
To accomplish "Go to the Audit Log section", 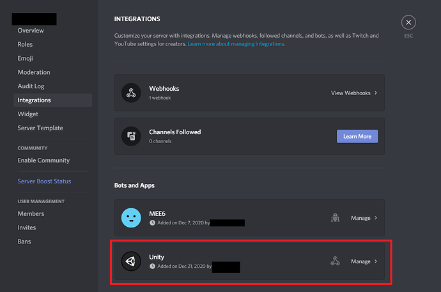I will (31, 86).
